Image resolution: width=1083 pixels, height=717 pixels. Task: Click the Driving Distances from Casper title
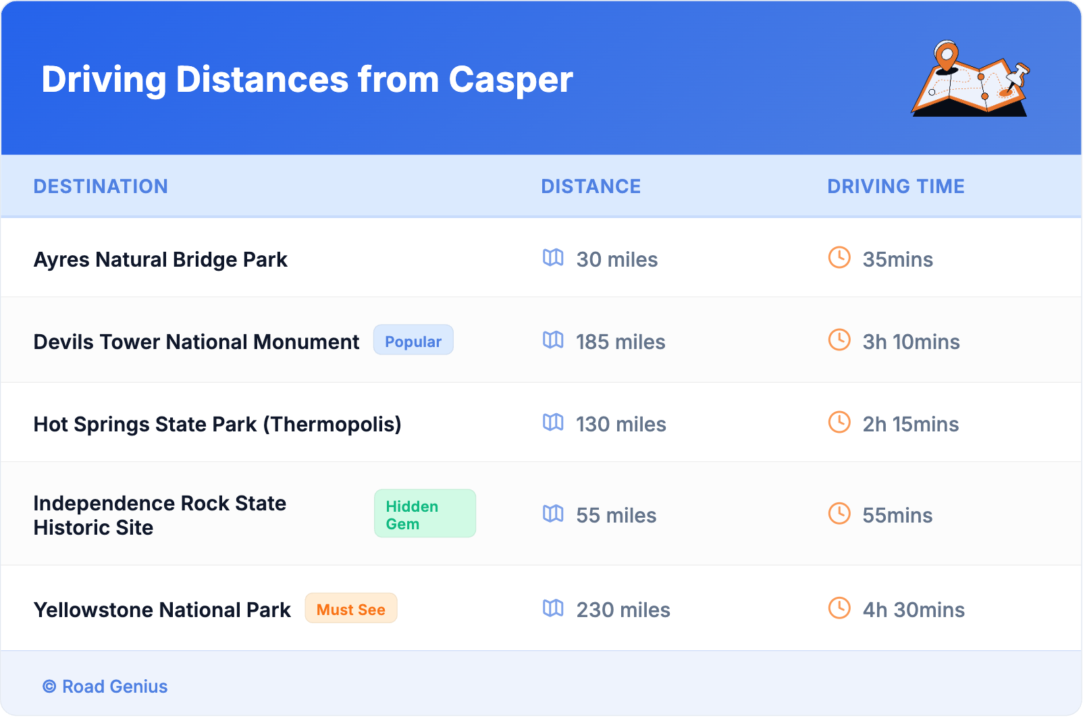(307, 80)
